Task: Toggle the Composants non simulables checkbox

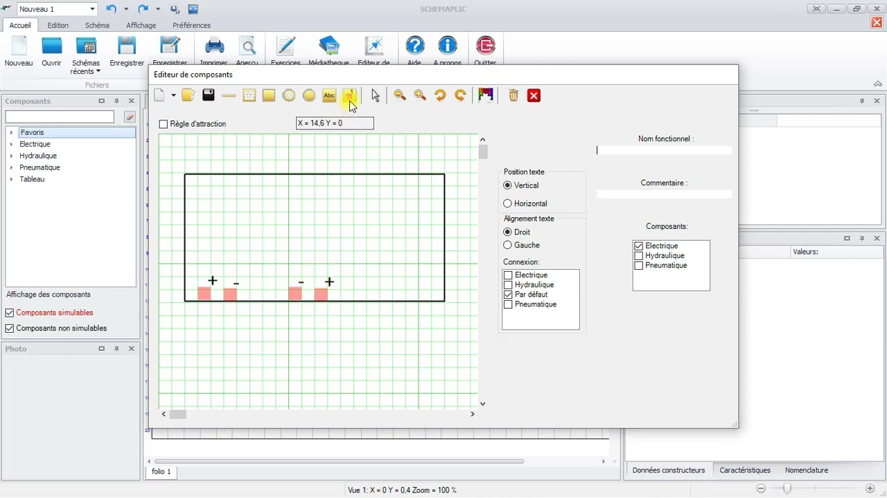Action: (10, 329)
